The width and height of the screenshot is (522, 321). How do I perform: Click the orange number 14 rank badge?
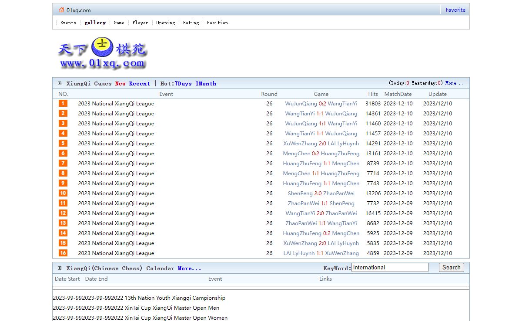click(x=63, y=233)
